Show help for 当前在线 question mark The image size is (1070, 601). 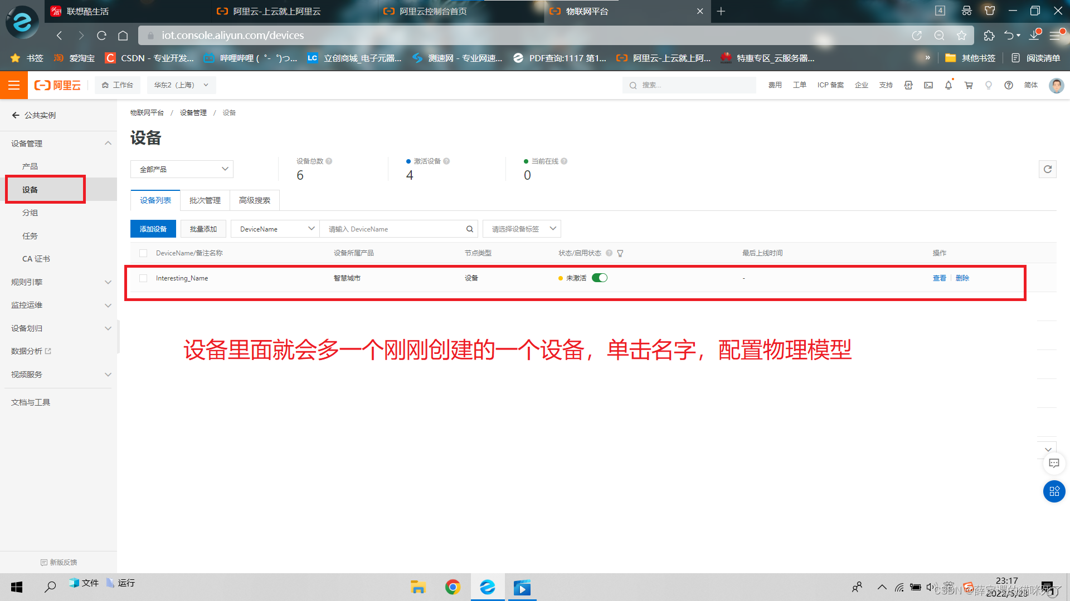coord(564,161)
